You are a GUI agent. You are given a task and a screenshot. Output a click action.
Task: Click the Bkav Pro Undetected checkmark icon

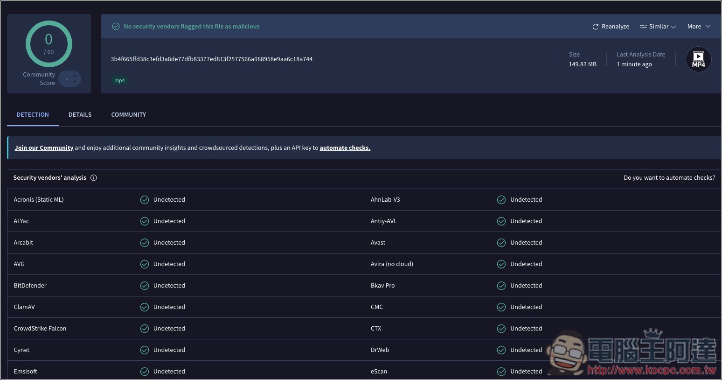point(501,286)
